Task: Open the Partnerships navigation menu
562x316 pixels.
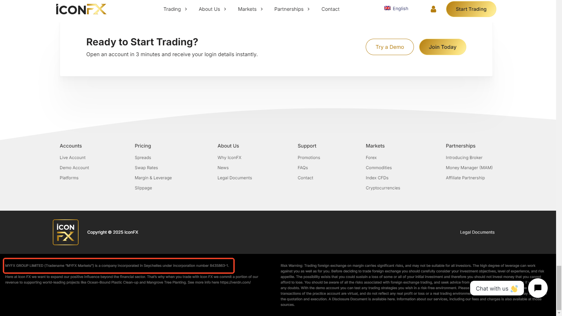Action: coord(292,9)
